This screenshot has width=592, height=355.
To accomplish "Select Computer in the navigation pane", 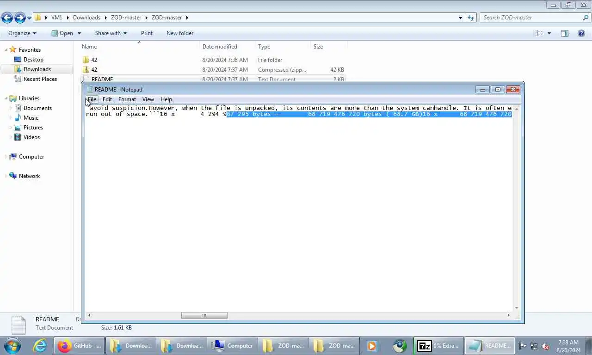I will click(x=31, y=157).
